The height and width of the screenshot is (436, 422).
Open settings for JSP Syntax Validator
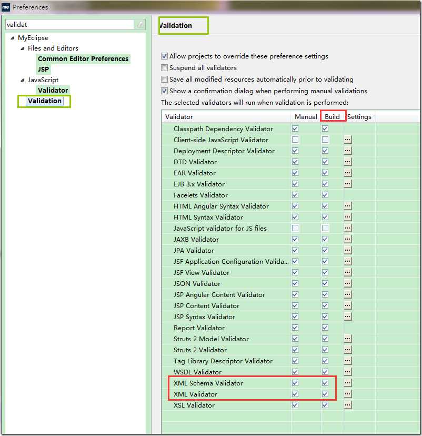point(348,316)
